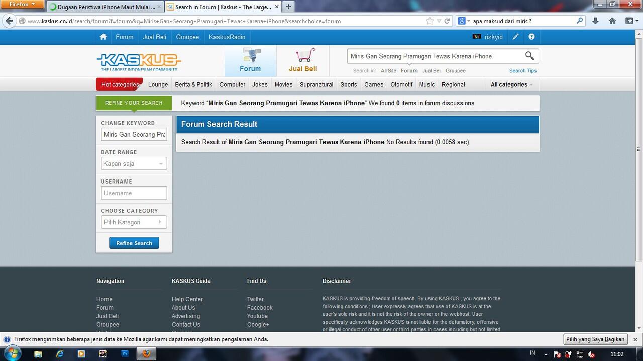643x361 pixels.
Task: Click the Username filter field
Action: [134, 193]
